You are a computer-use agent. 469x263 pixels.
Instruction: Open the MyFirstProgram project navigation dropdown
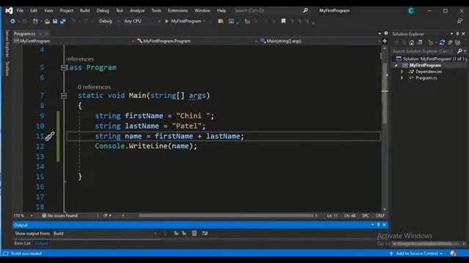pyautogui.click(x=74, y=41)
